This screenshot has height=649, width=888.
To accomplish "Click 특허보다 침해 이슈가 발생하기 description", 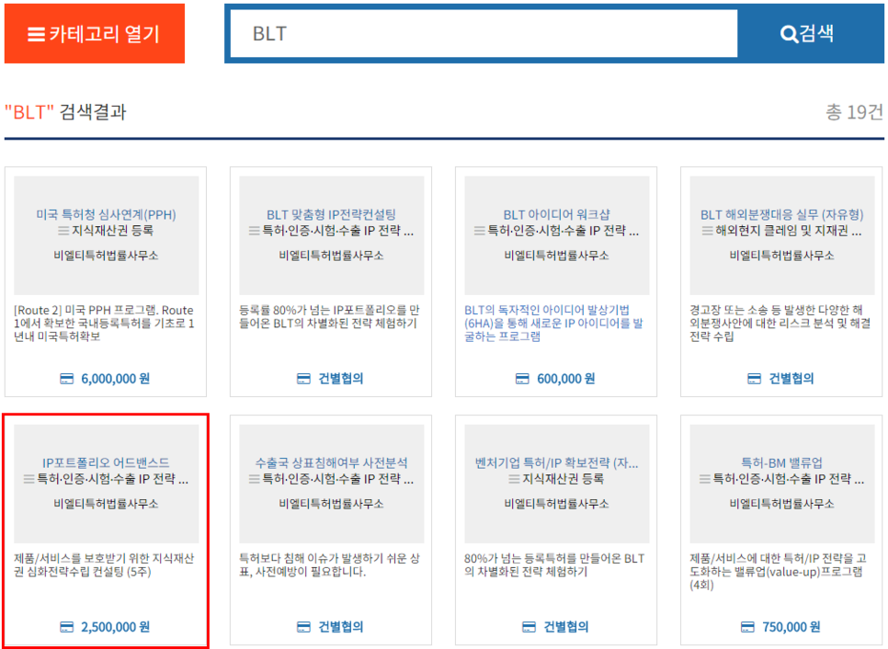I will [330, 565].
